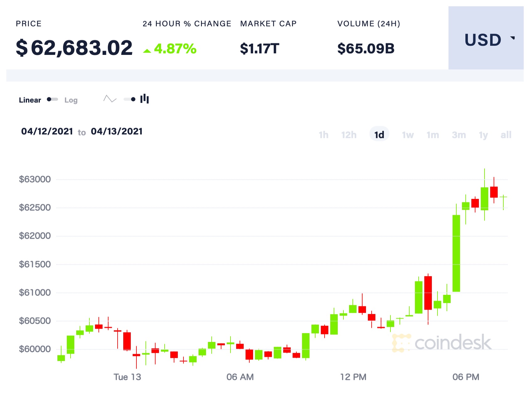This screenshot has width=530, height=409.
Task: Click the $60000 axis label
Action: [x=35, y=349]
